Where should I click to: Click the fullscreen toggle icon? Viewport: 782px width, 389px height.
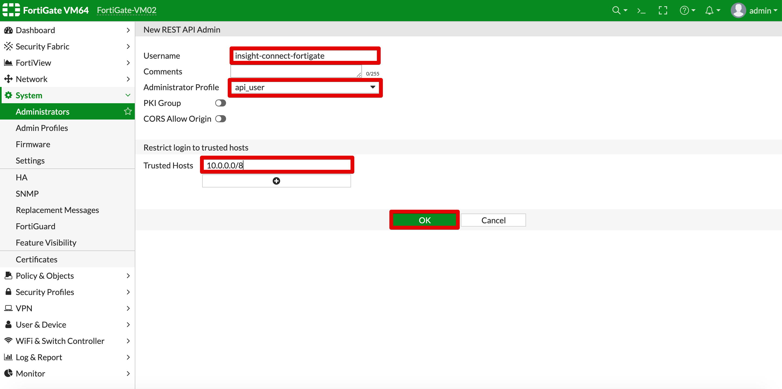coord(663,11)
